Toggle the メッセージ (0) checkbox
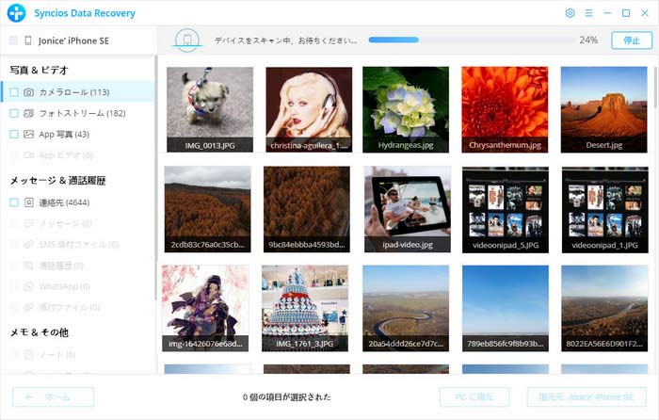659x420 pixels. coord(14,223)
